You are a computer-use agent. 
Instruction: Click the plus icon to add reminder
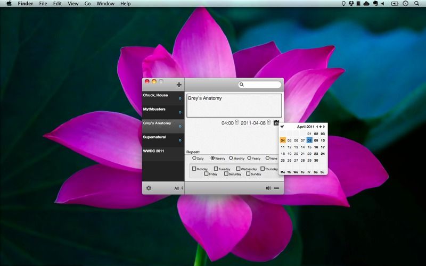pyautogui.click(x=179, y=85)
